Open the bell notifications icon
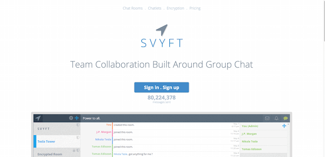 276,118
